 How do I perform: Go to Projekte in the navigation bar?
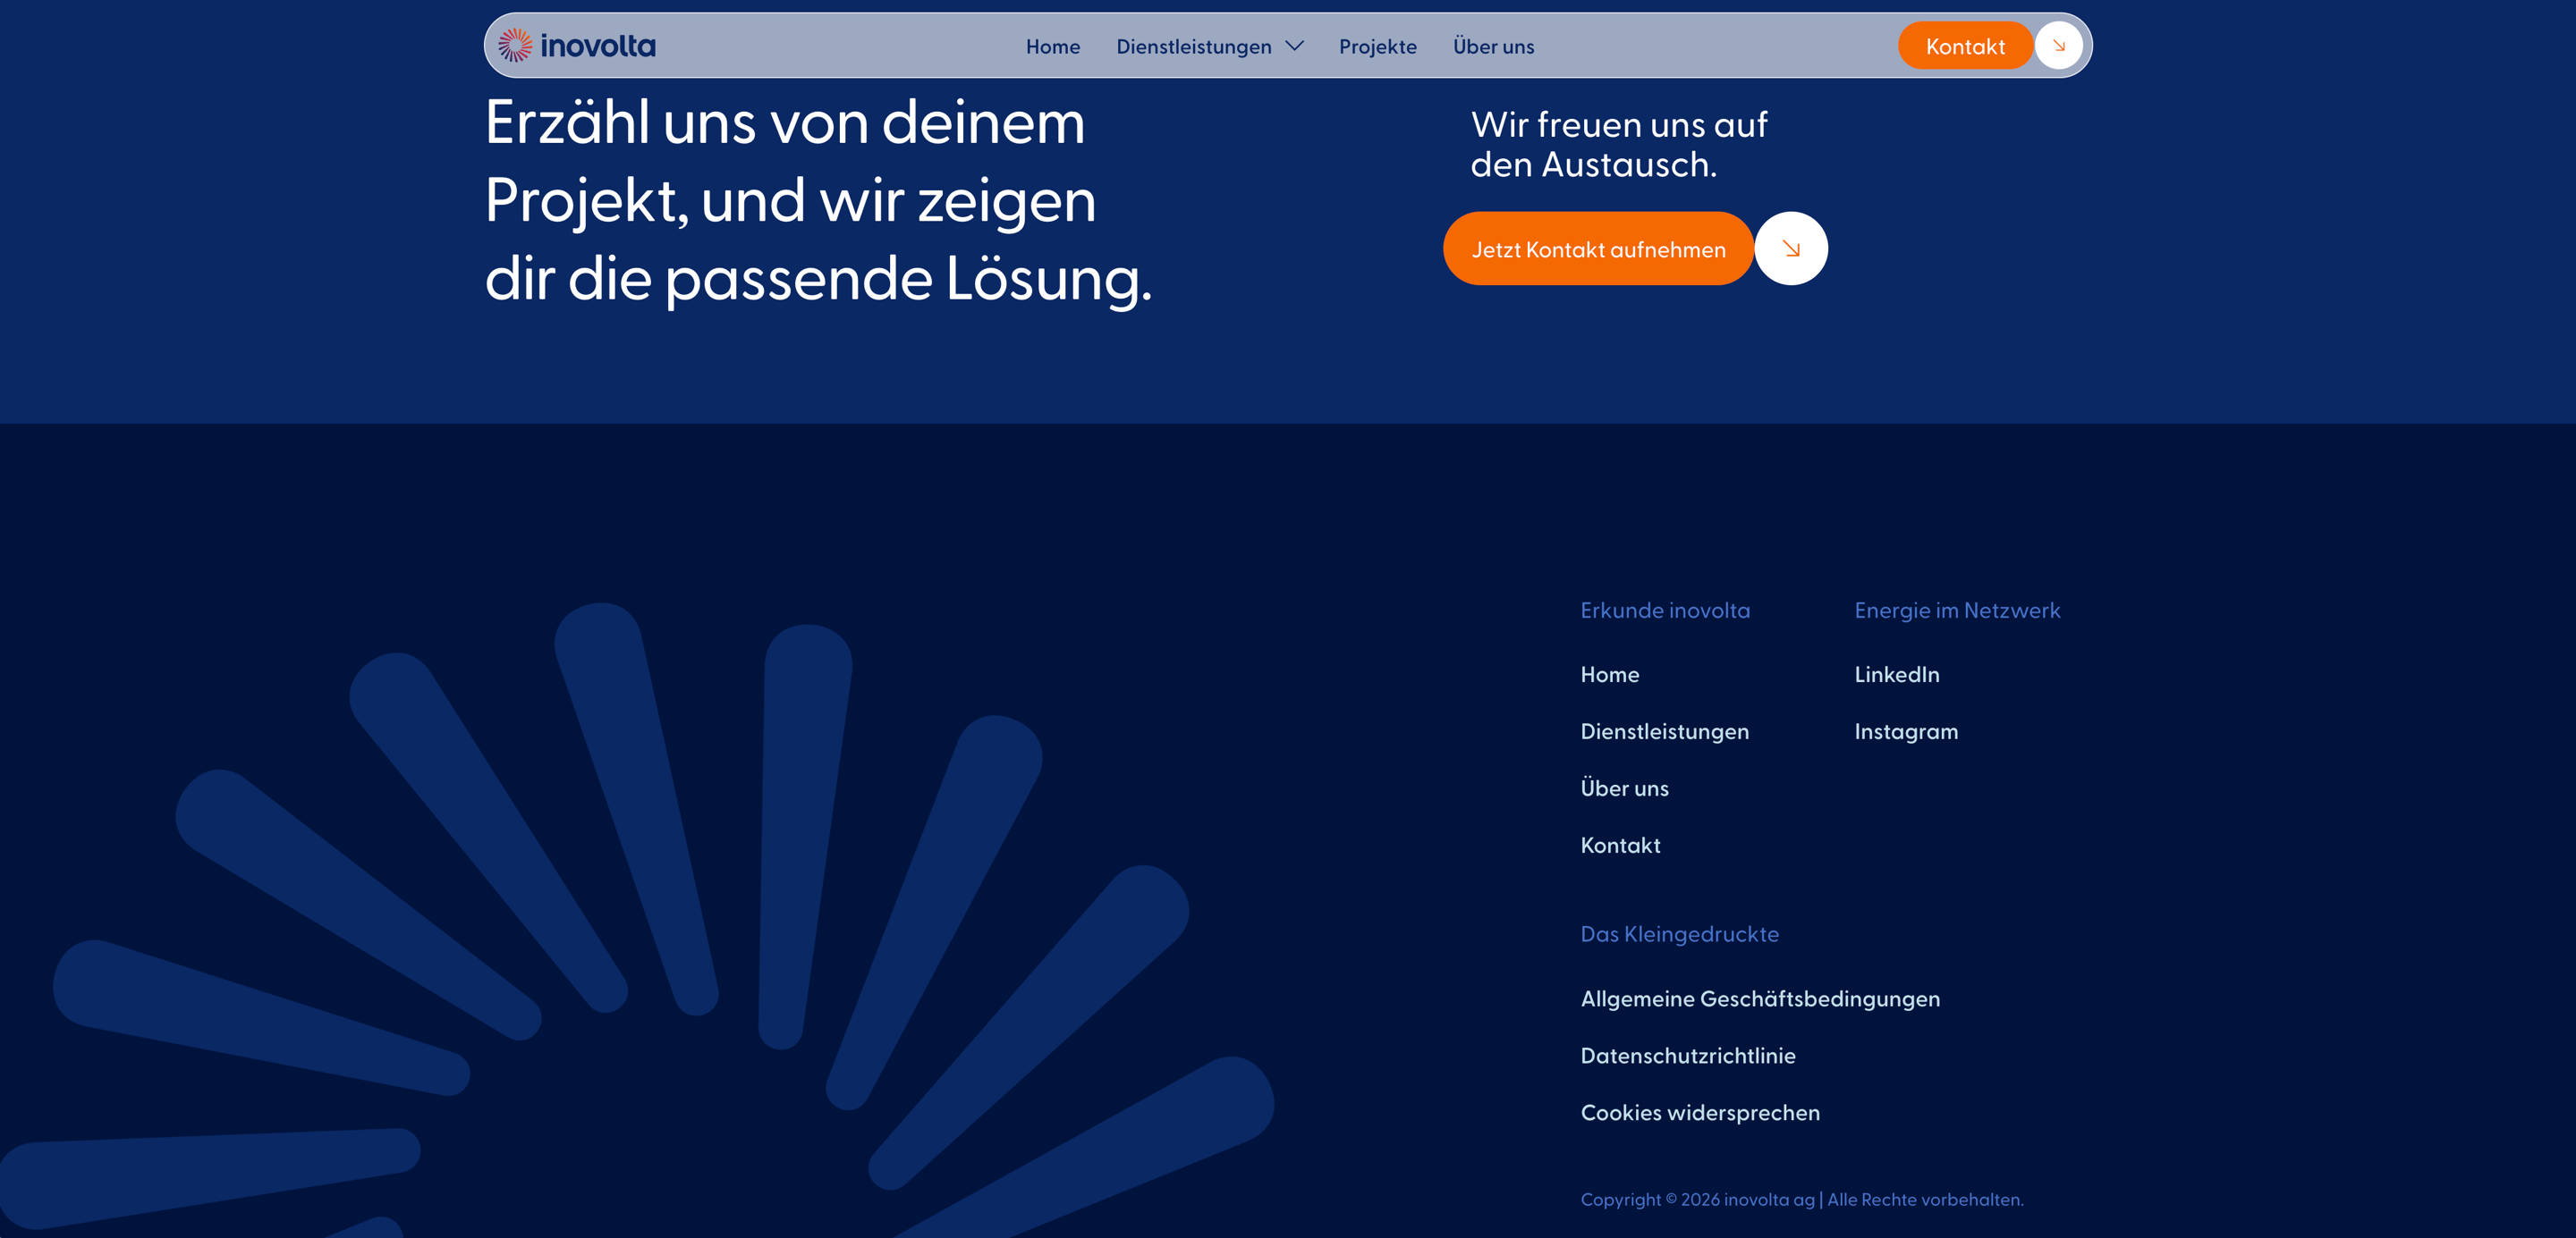pyautogui.click(x=1377, y=46)
